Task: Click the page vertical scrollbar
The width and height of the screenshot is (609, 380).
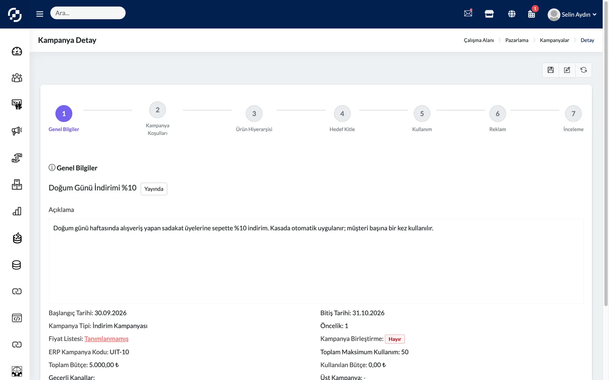Action: pyautogui.click(x=606, y=153)
